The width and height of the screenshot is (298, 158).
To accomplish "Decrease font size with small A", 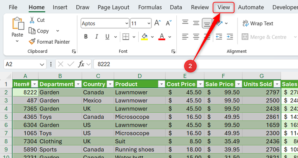I will [x=168, y=23].
